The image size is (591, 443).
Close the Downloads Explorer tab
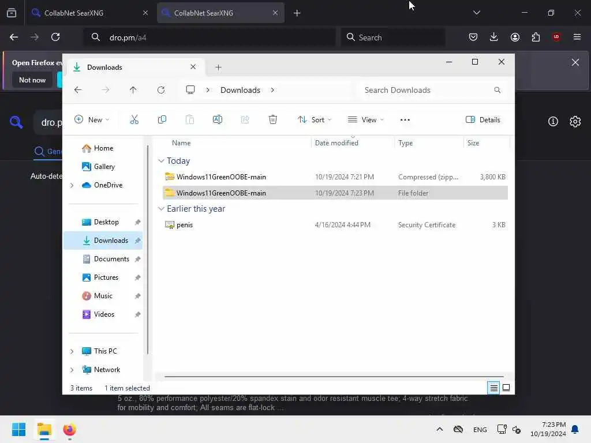pos(193,67)
